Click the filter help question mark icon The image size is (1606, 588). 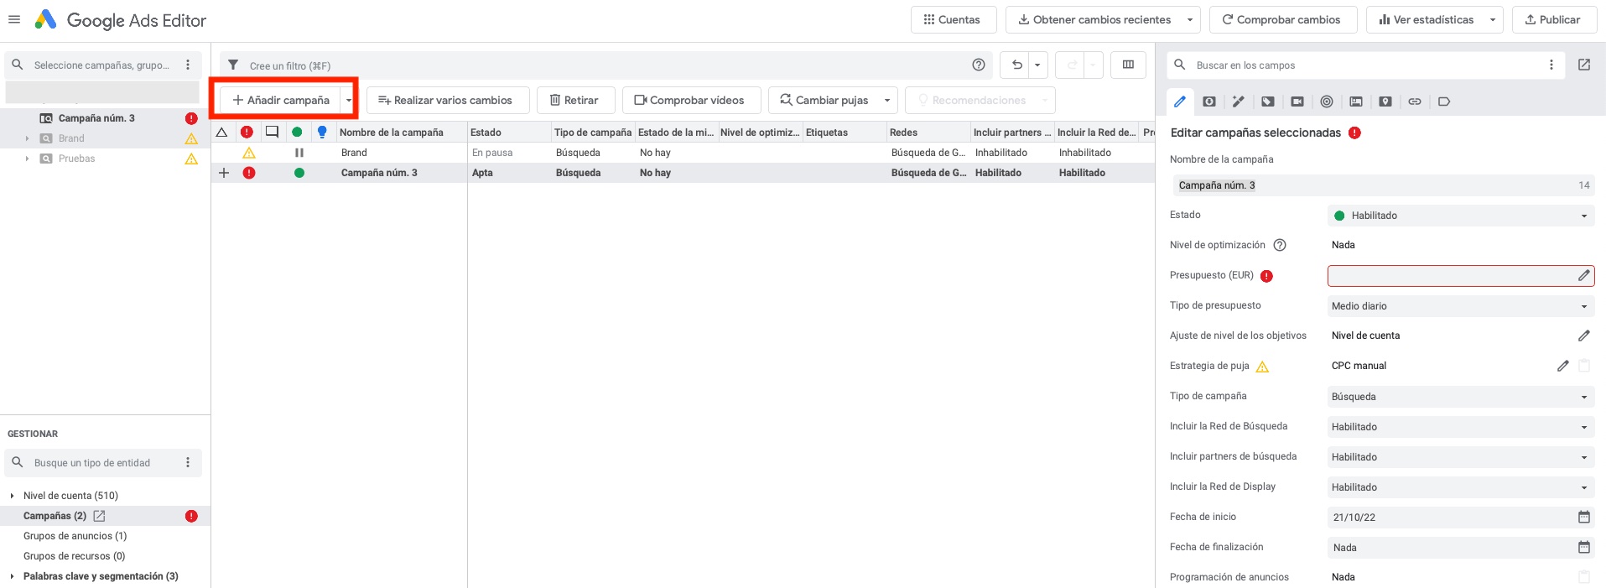point(978,65)
